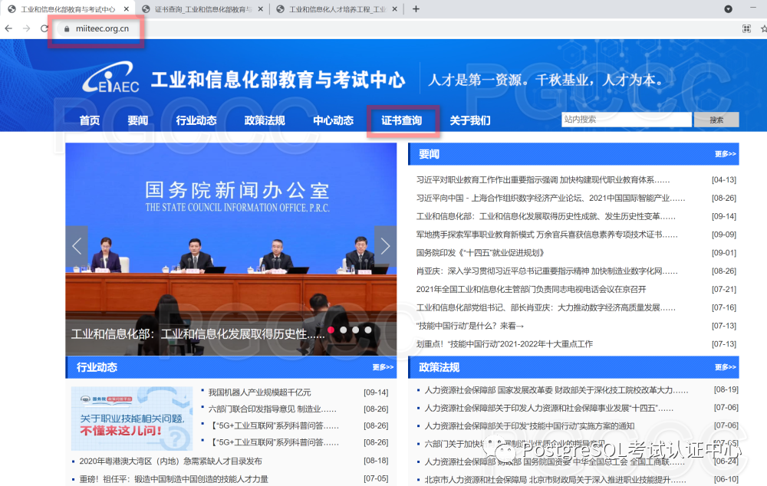Open the 关于我们 menu item
Image resolution: width=767 pixels, height=486 pixels.
pos(470,120)
